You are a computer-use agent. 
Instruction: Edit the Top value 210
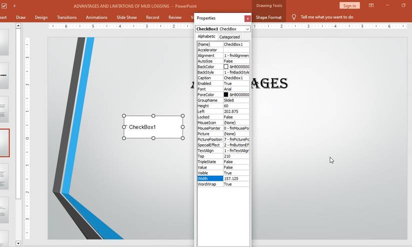[x=236, y=156]
